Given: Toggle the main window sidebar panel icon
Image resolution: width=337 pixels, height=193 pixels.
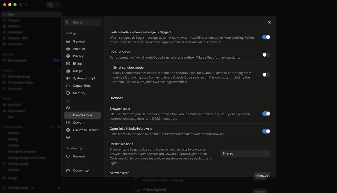Looking at the screenshot, I should [x=21, y=5].
